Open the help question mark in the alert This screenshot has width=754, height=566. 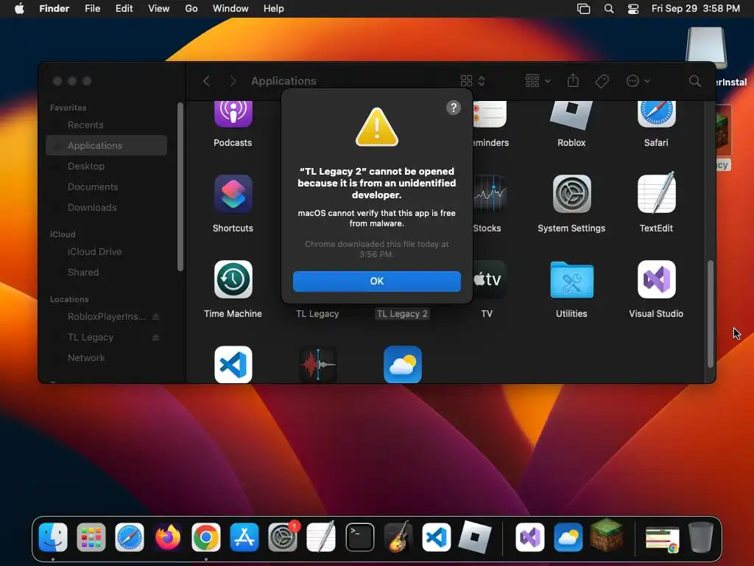coord(453,108)
